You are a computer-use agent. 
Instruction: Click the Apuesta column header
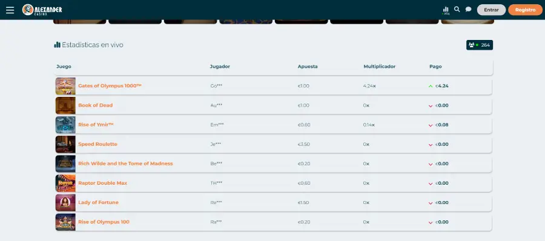point(308,67)
